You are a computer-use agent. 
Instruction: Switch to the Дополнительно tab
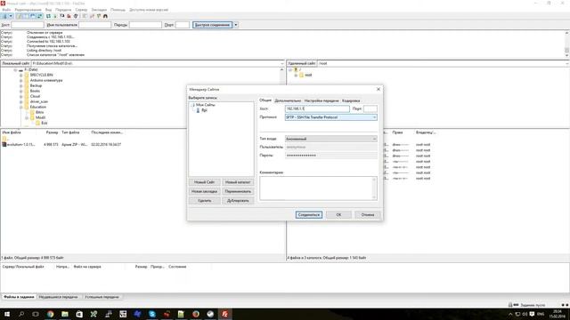pos(288,100)
